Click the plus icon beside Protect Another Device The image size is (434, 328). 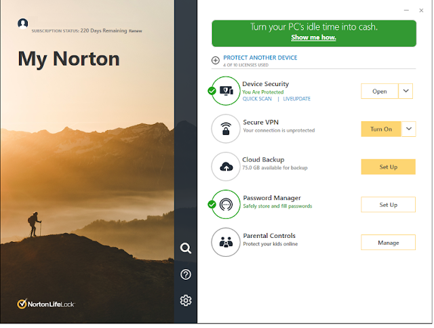pyautogui.click(x=216, y=60)
